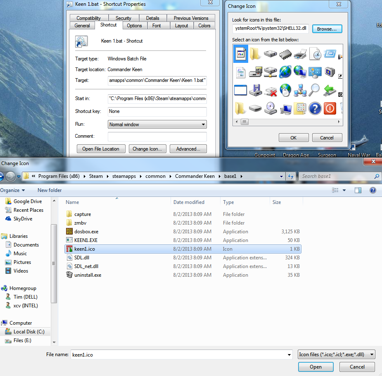The image size is (382, 376).
Task: Select the printer icon in the icon list
Action: coord(300,54)
